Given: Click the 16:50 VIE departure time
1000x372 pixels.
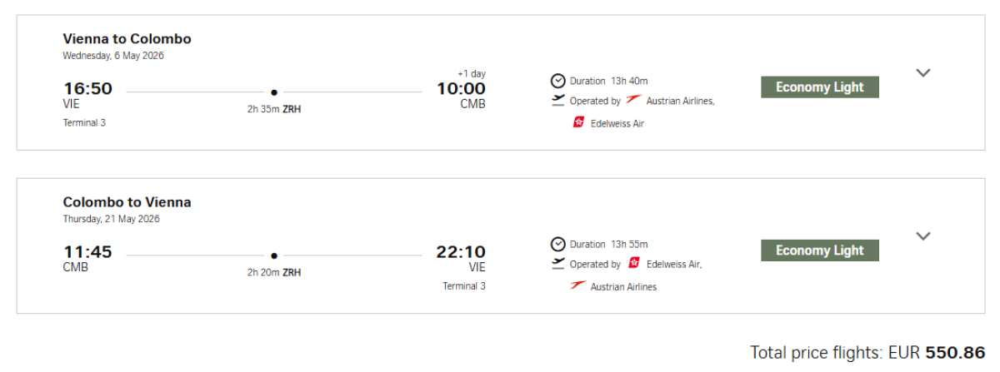Looking at the screenshot, I should pyautogui.click(x=87, y=89).
